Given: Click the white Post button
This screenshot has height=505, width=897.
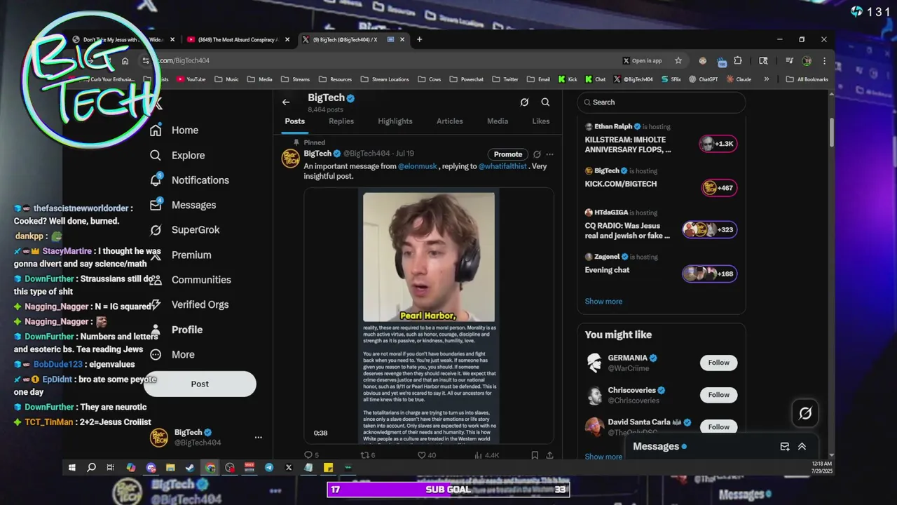Looking at the screenshot, I should pyautogui.click(x=200, y=384).
